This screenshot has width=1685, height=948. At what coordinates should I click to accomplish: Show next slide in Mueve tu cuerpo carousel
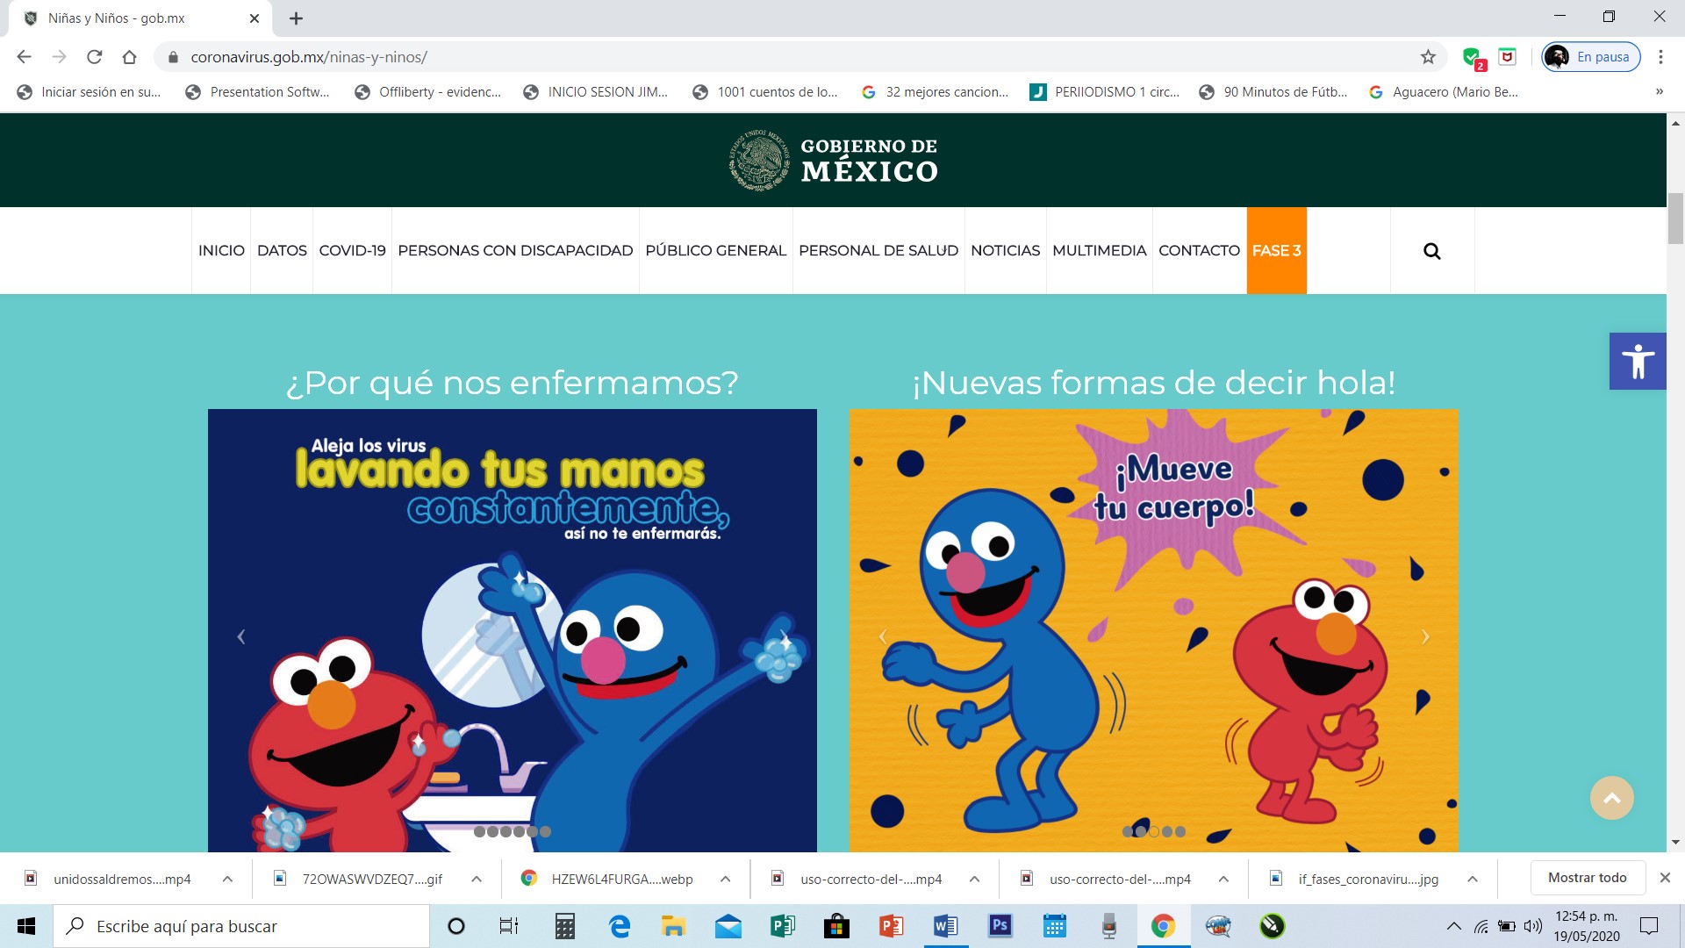pos(1425,636)
